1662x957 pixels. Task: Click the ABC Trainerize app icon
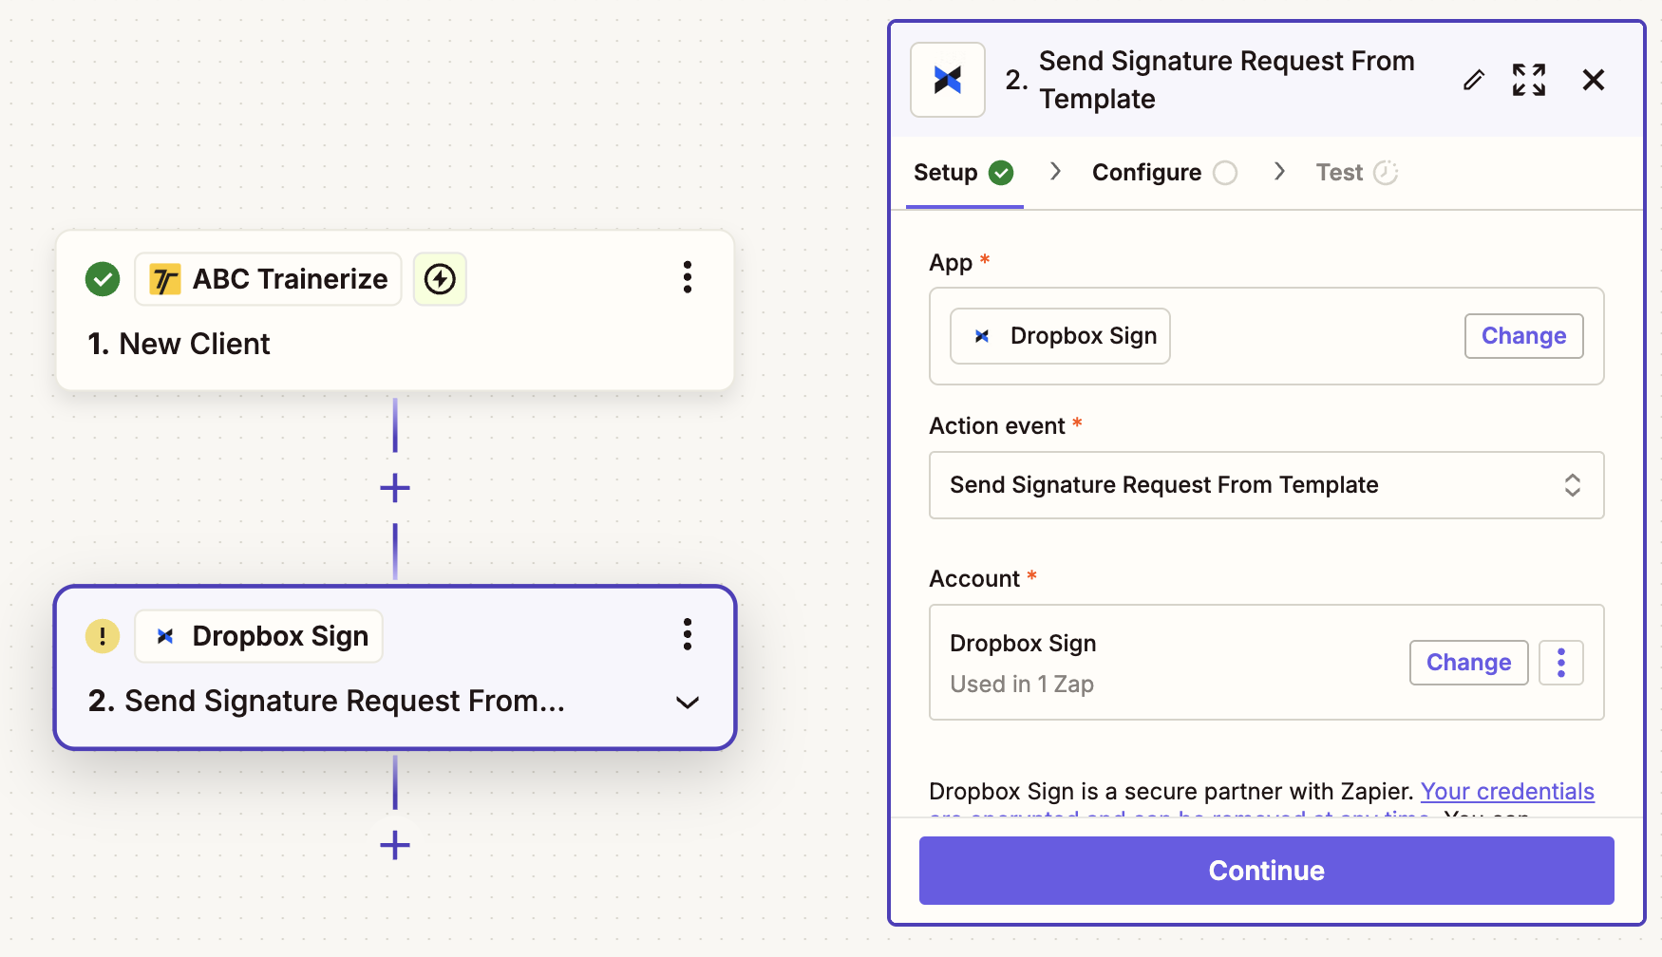click(x=165, y=279)
